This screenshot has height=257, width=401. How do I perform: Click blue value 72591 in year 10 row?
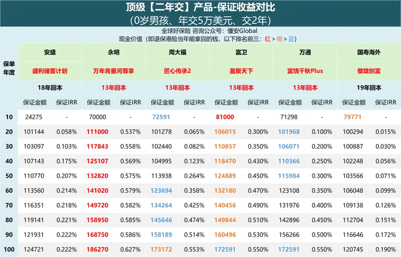click(161, 117)
